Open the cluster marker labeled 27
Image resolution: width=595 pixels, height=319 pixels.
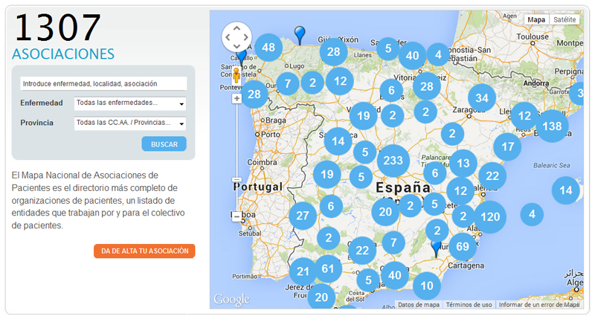click(303, 216)
